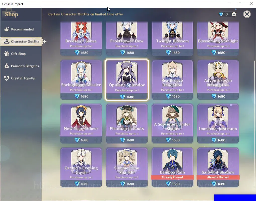Select the Frostflower Dew outfit

pyautogui.click(x=127, y=38)
